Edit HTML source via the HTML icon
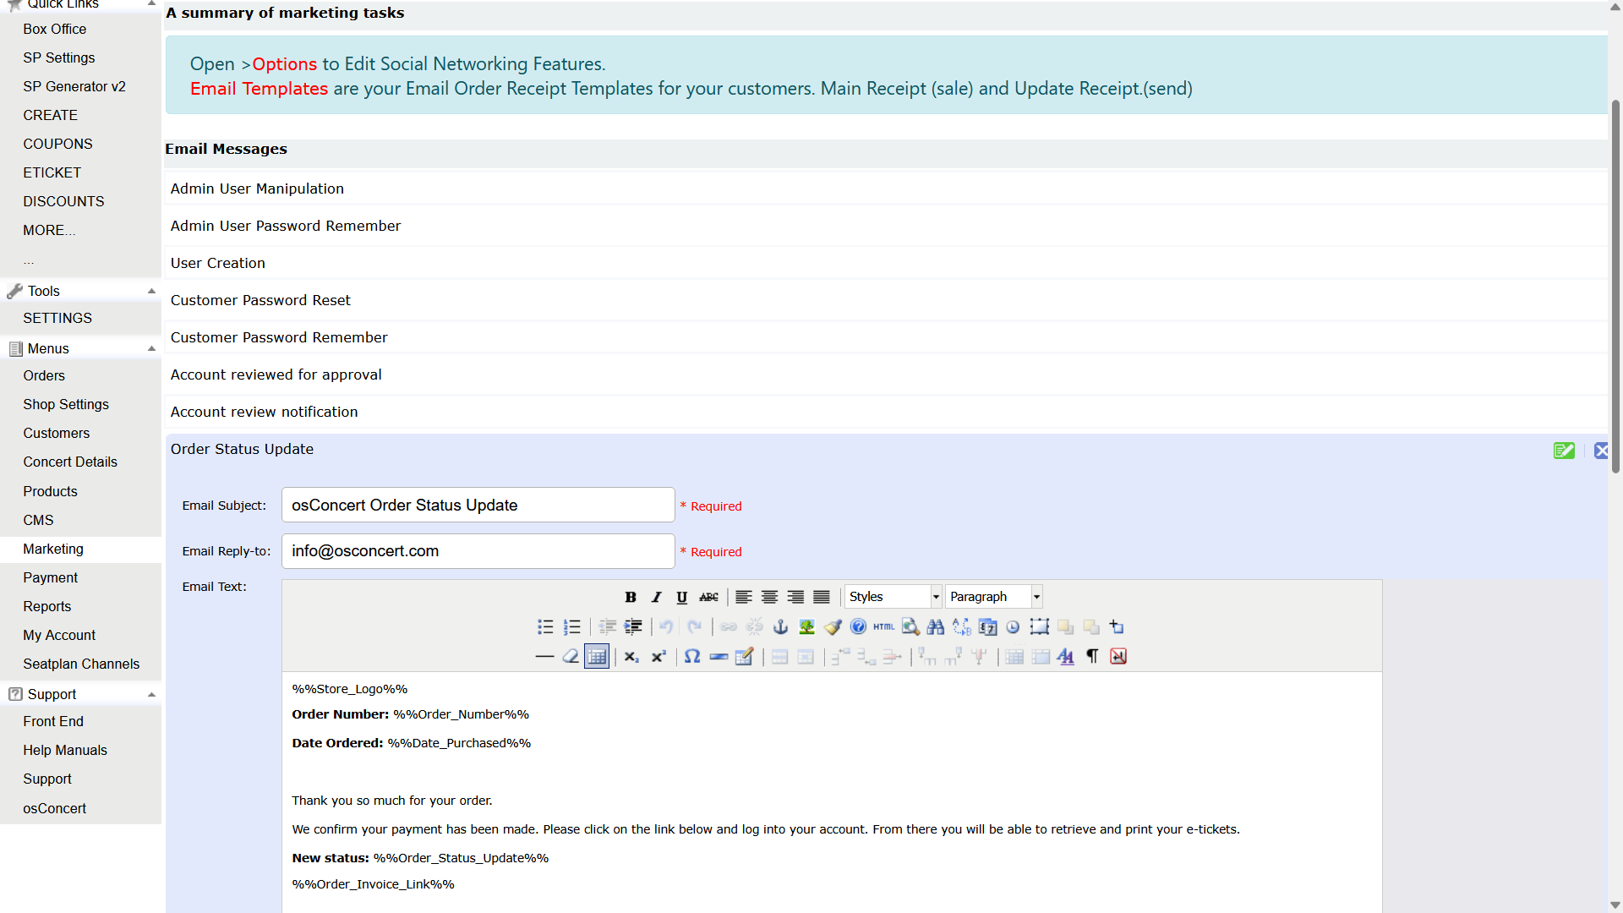The height and width of the screenshot is (913, 1623). point(884,627)
